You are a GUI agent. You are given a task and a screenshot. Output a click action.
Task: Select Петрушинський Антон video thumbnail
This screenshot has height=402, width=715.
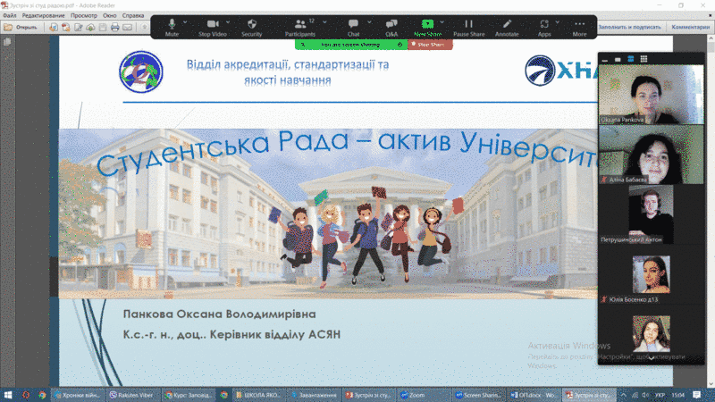click(x=652, y=214)
